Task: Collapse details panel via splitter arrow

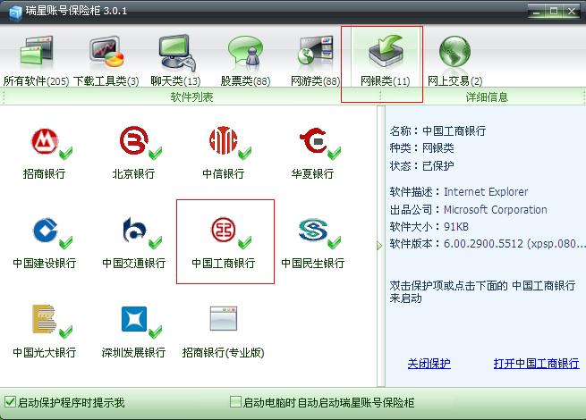Action: click(379, 246)
